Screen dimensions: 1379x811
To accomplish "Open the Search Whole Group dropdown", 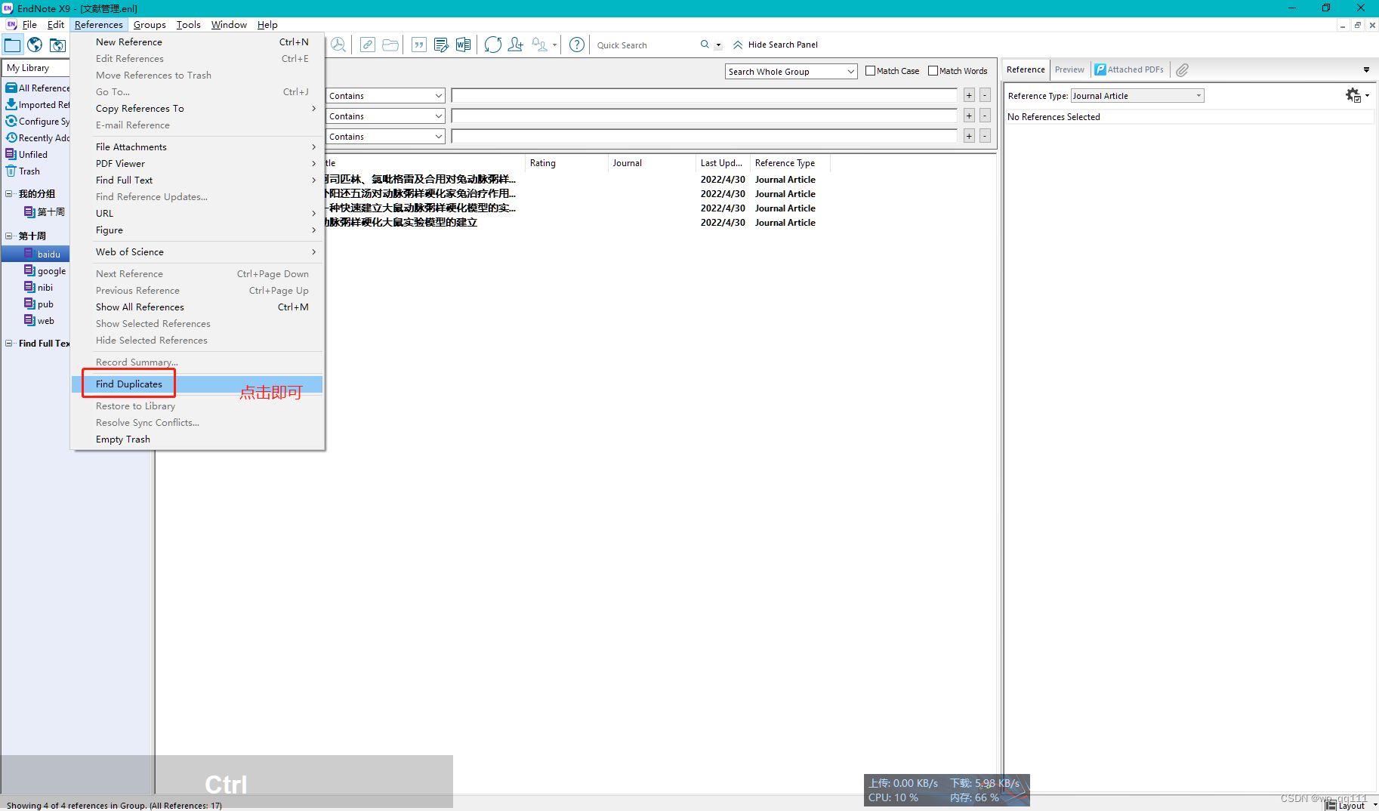I will click(x=791, y=72).
